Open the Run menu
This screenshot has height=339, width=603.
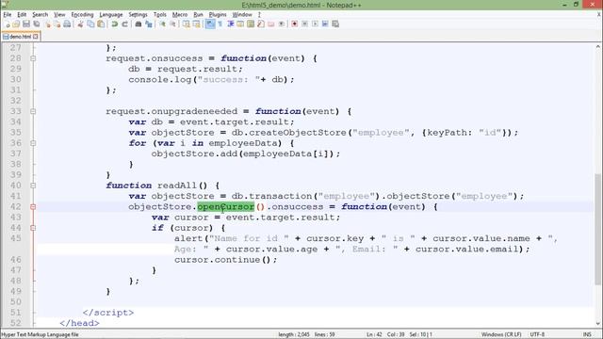tap(198, 15)
